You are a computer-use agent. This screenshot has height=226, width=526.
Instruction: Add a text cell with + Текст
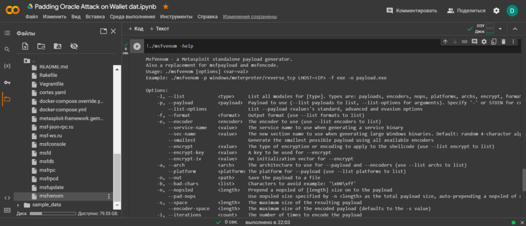(x=159, y=29)
